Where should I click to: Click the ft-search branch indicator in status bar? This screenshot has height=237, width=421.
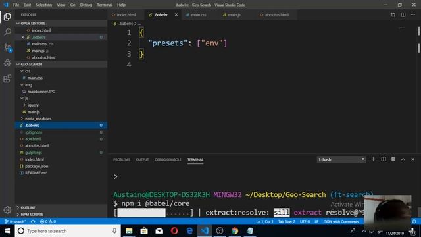pyautogui.click(x=15, y=221)
